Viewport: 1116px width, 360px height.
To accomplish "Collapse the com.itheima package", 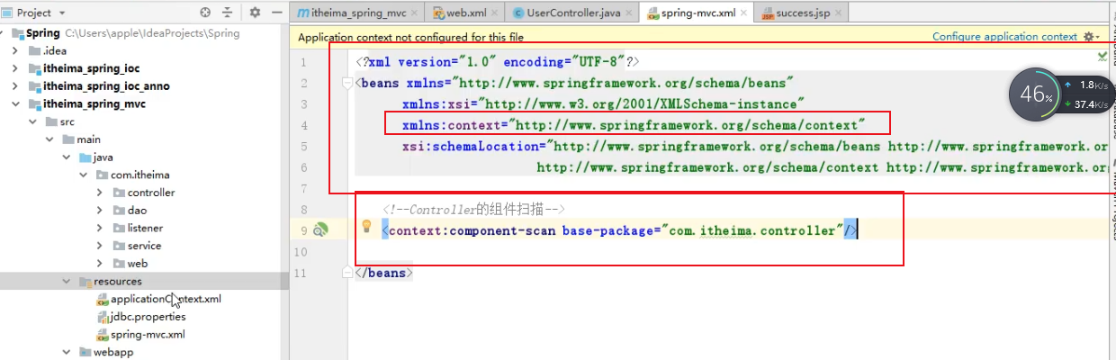I will [83, 175].
